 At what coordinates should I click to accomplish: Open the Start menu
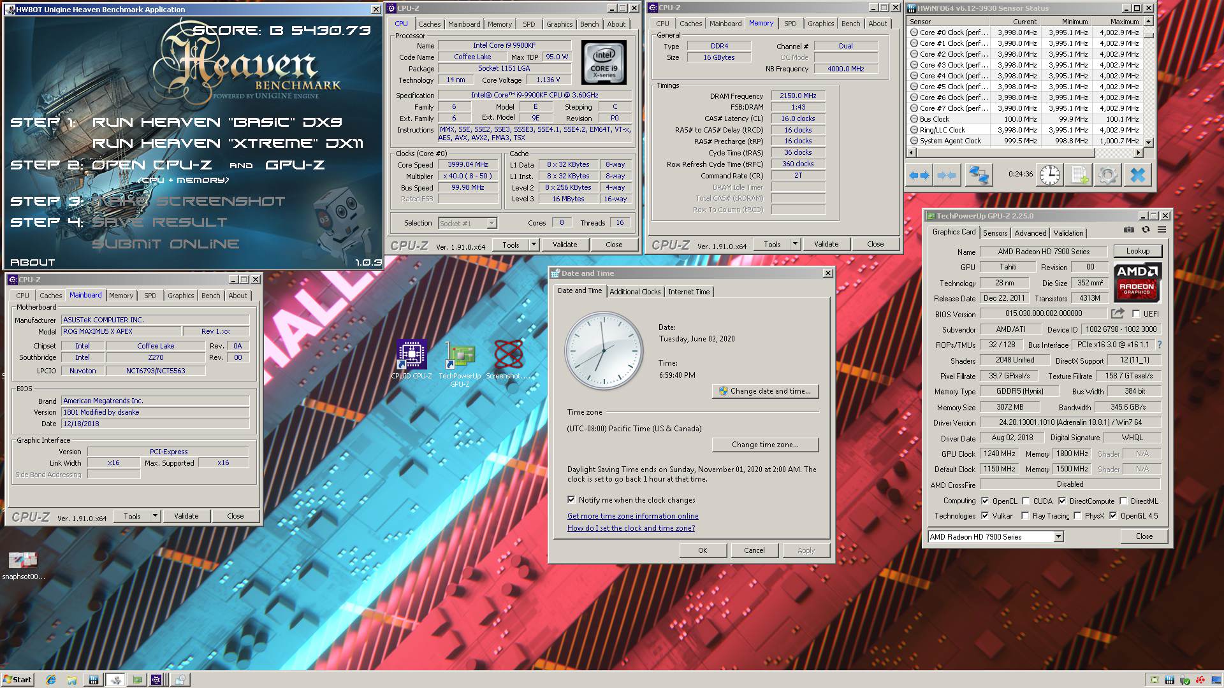(17, 680)
